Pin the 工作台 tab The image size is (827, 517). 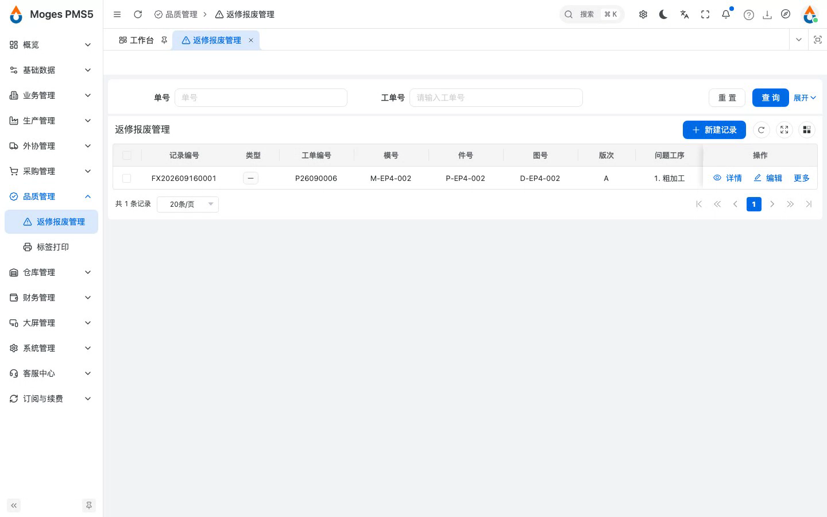(164, 40)
